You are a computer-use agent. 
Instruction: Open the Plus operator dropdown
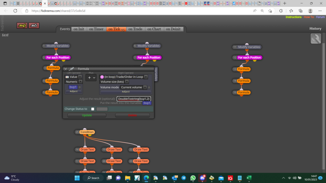[x=91, y=77]
